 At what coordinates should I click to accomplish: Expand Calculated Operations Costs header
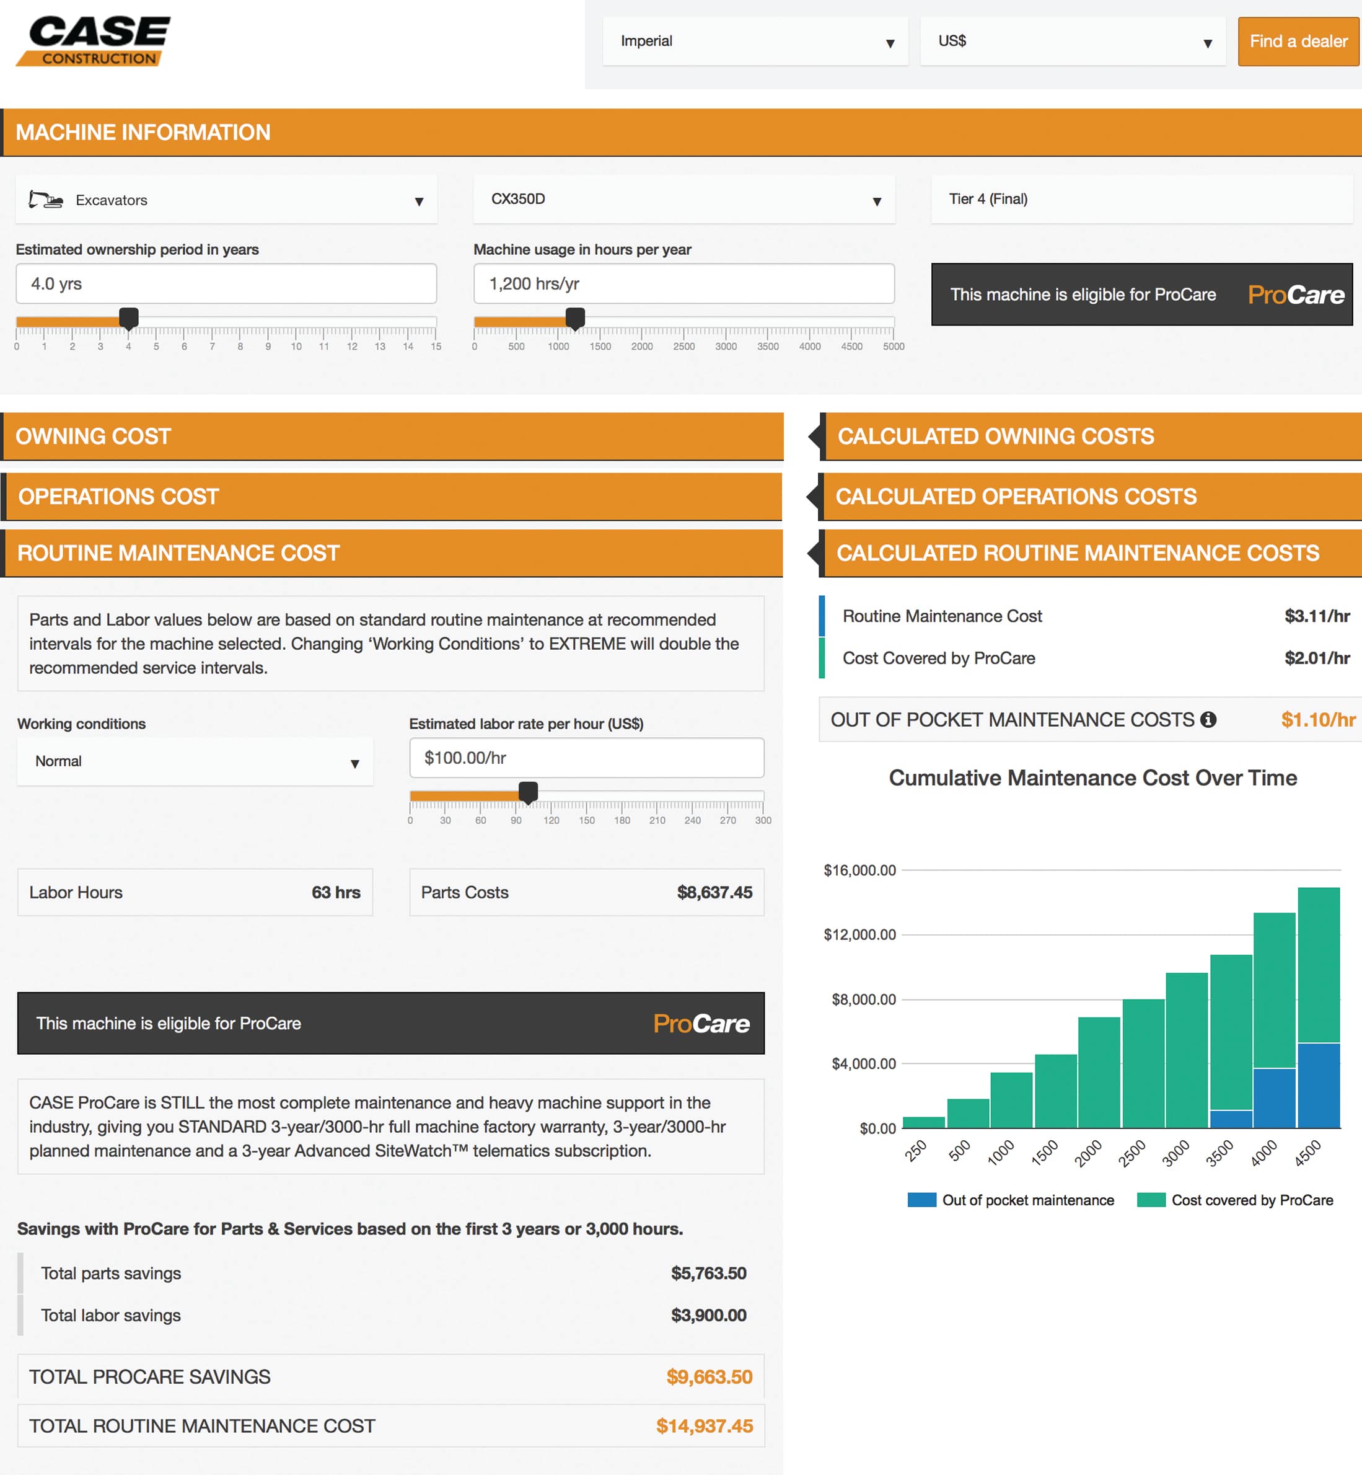coord(1091,497)
